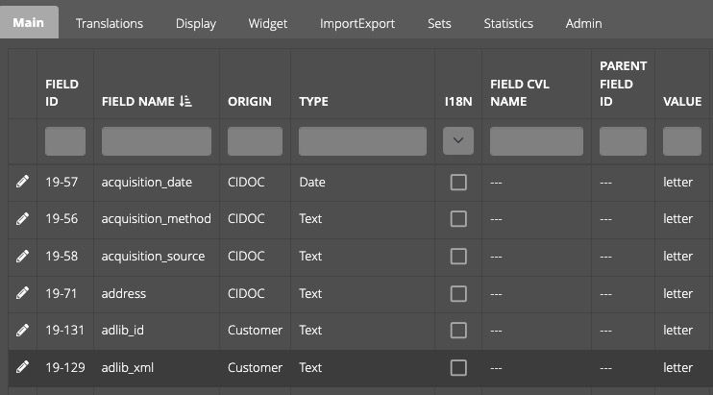Screen dimensions: 713x395
Task: Edit the acquisition_date row with pencil icon
Action: coord(22,182)
